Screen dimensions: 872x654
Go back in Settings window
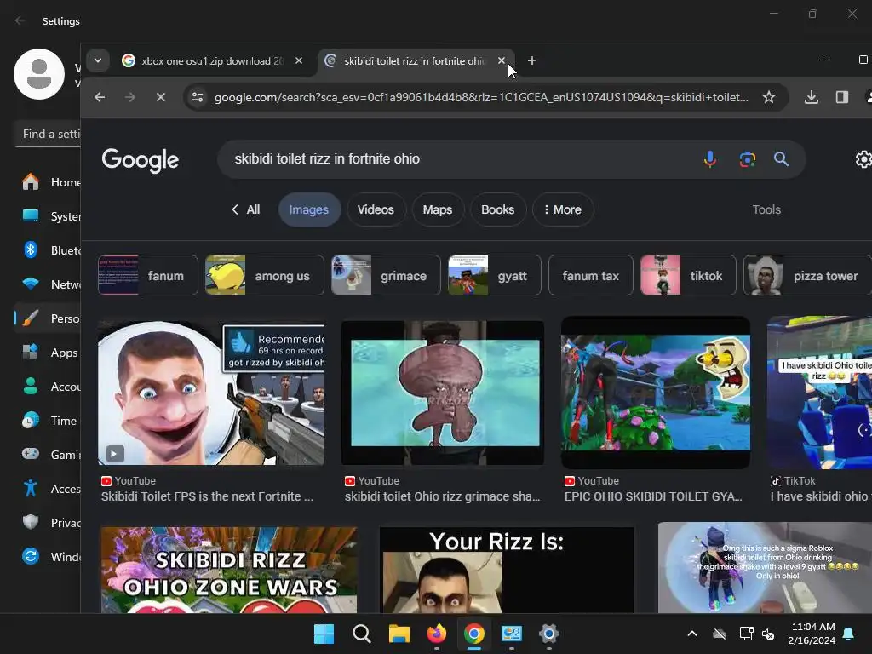[20, 20]
